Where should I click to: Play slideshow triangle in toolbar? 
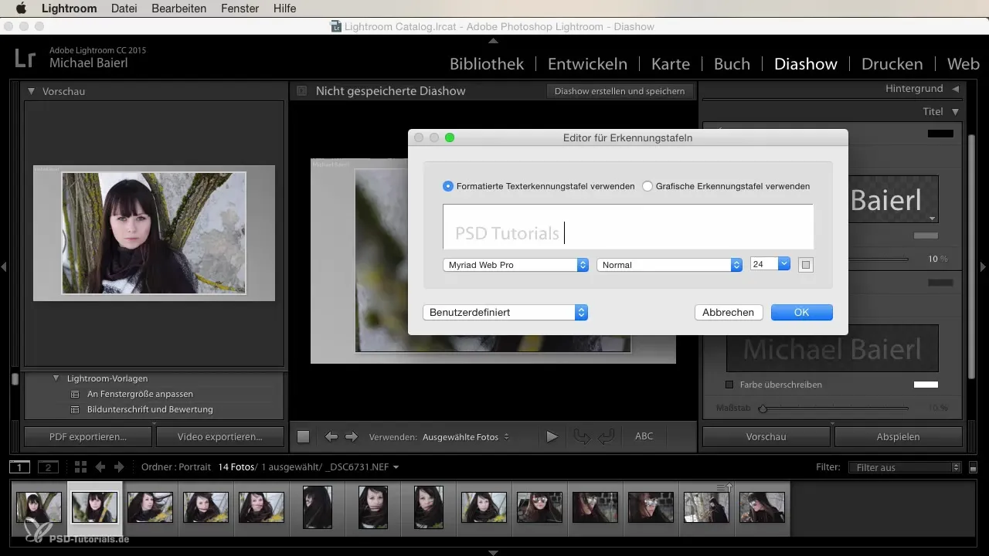click(552, 436)
